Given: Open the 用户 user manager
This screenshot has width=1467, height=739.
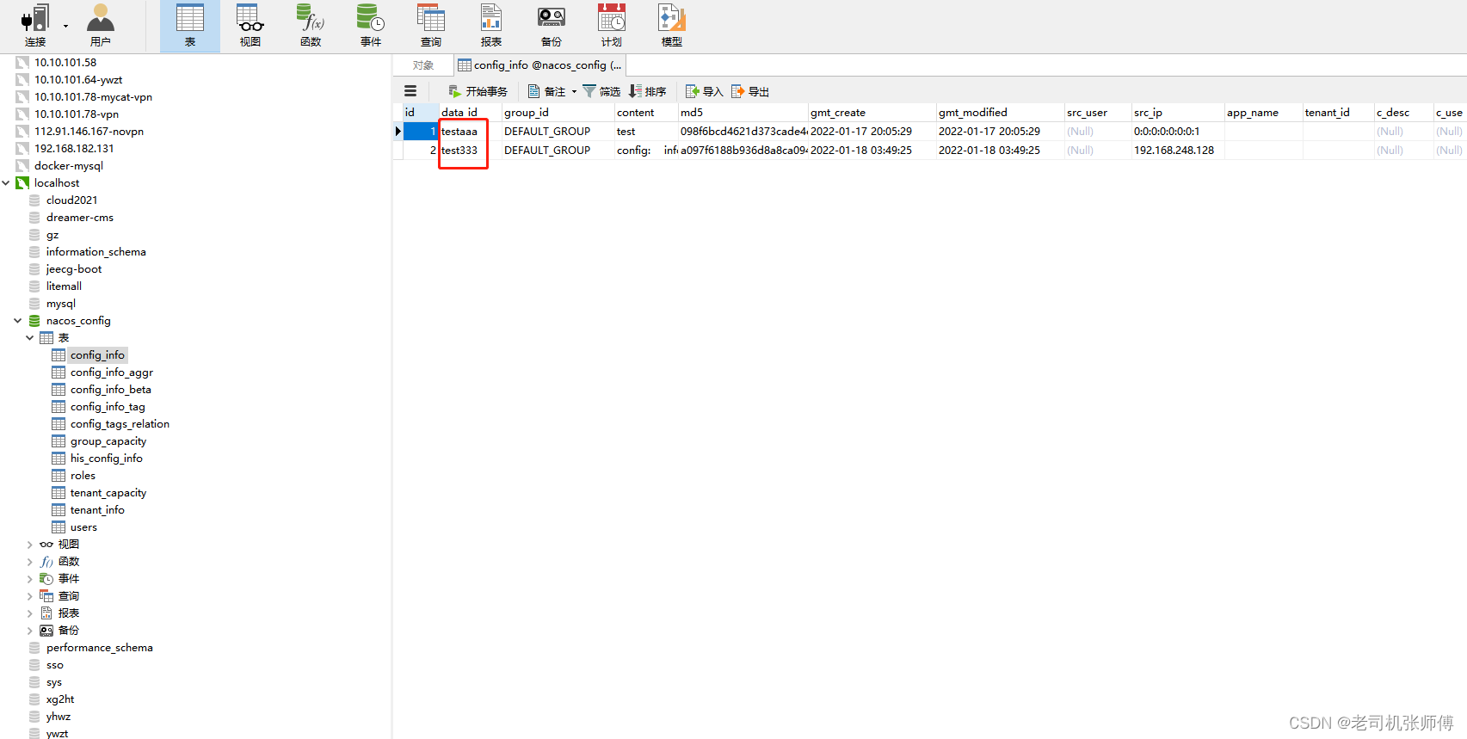Looking at the screenshot, I should point(101,26).
